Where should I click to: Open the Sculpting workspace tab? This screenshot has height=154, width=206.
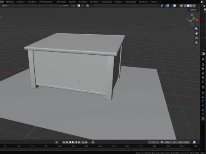[x=21, y=2]
